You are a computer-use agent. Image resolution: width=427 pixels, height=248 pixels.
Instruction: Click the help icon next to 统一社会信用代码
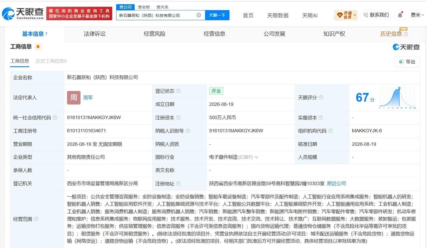(x=55, y=118)
